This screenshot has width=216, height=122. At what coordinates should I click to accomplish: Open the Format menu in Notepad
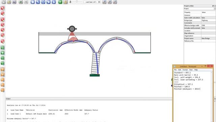tap(185, 70)
